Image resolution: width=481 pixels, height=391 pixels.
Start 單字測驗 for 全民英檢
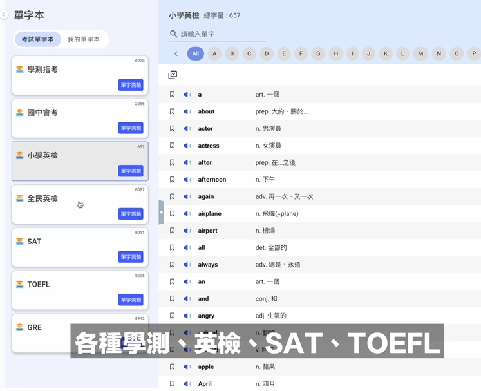(x=131, y=214)
